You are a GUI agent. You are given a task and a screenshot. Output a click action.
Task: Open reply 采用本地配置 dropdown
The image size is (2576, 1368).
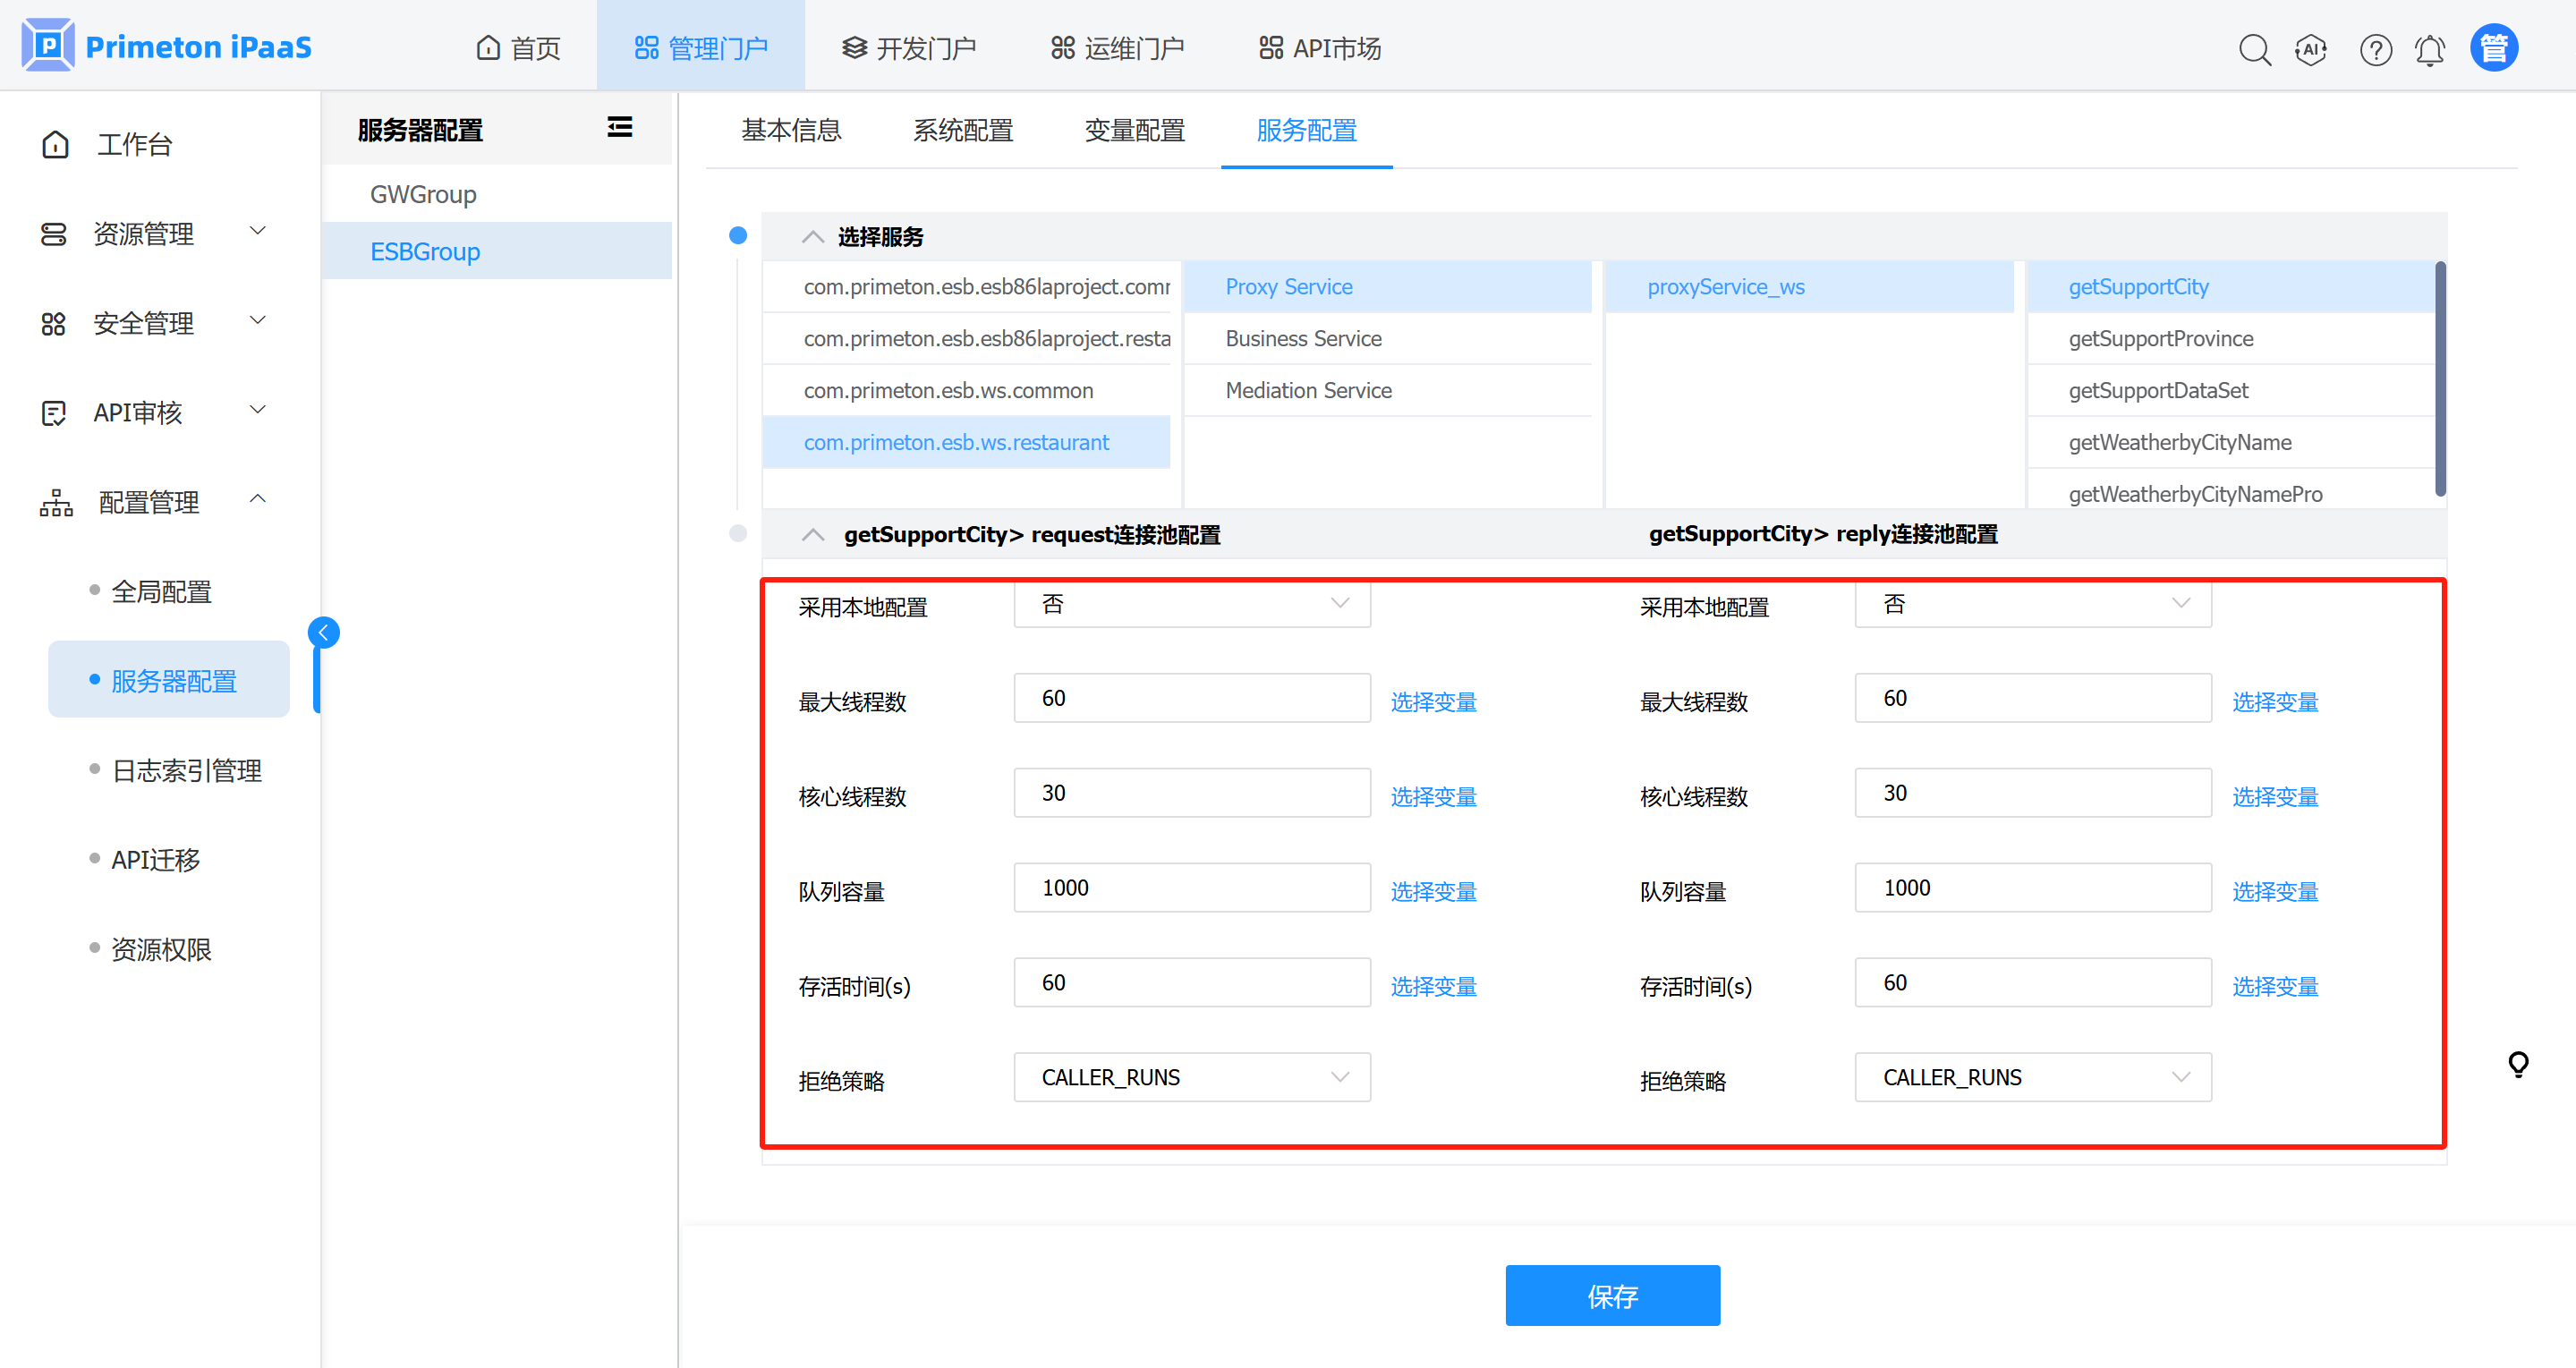(x=2032, y=604)
